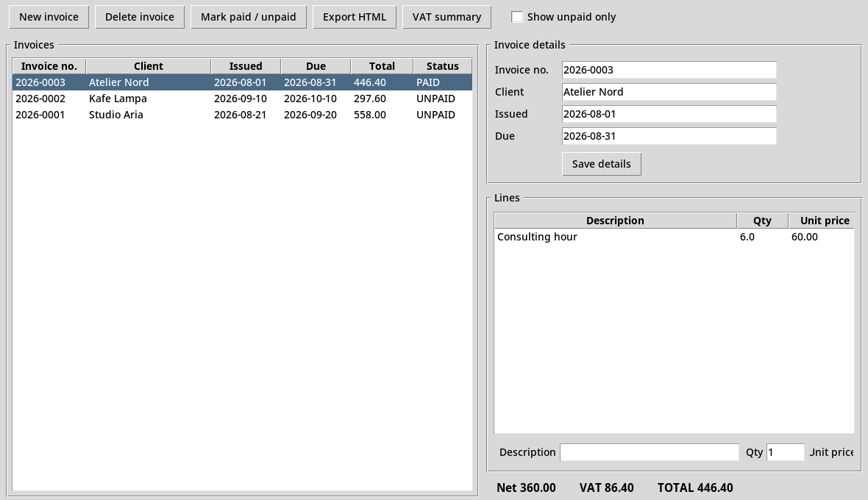
Task: Click the Description column header in Lines
Action: coord(615,221)
